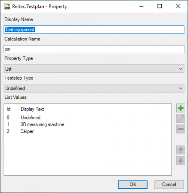Expand the Teststep Type dropdown showing Undefined
188x193 pixels.
[94, 88]
